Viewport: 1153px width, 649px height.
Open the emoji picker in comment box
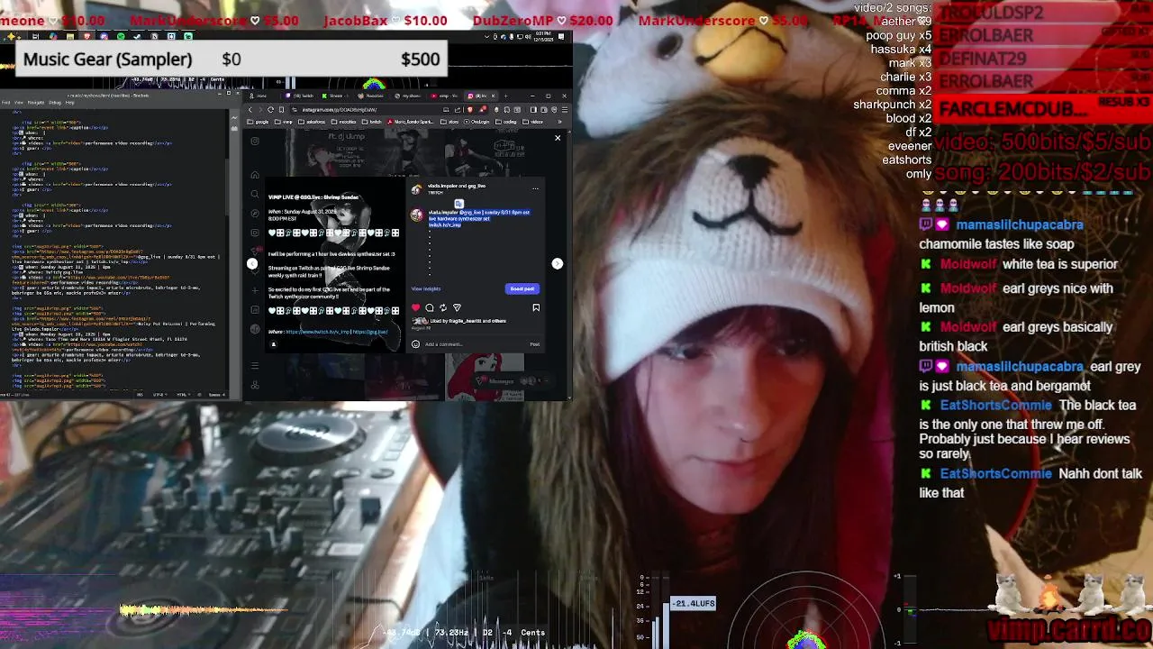(x=415, y=344)
